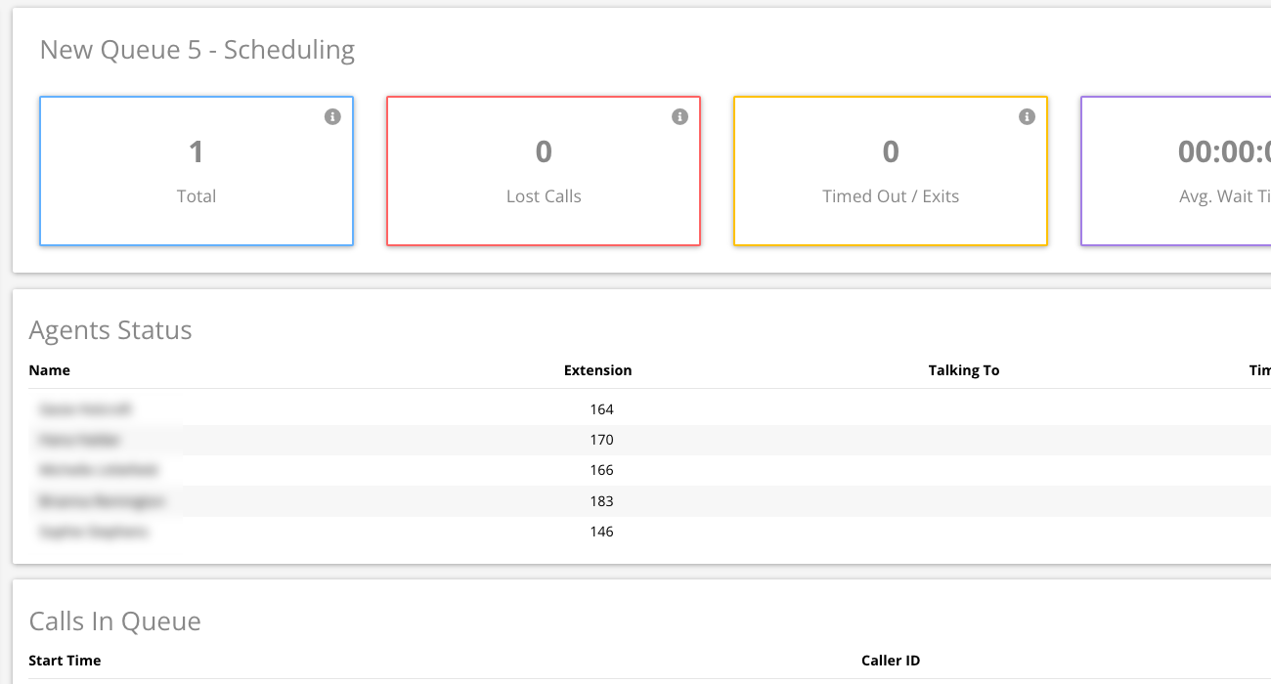Image resolution: width=1271 pixels, height=684 pixels.
Task: Click the Avg. Wait Time card
Action: (1176, 171)
